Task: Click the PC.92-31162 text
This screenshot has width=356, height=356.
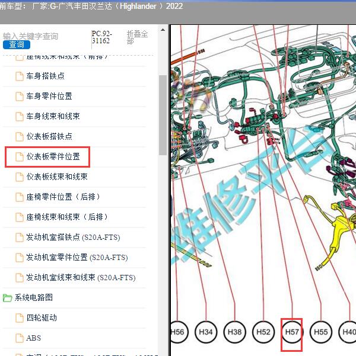Action: (x=102, y=37)
